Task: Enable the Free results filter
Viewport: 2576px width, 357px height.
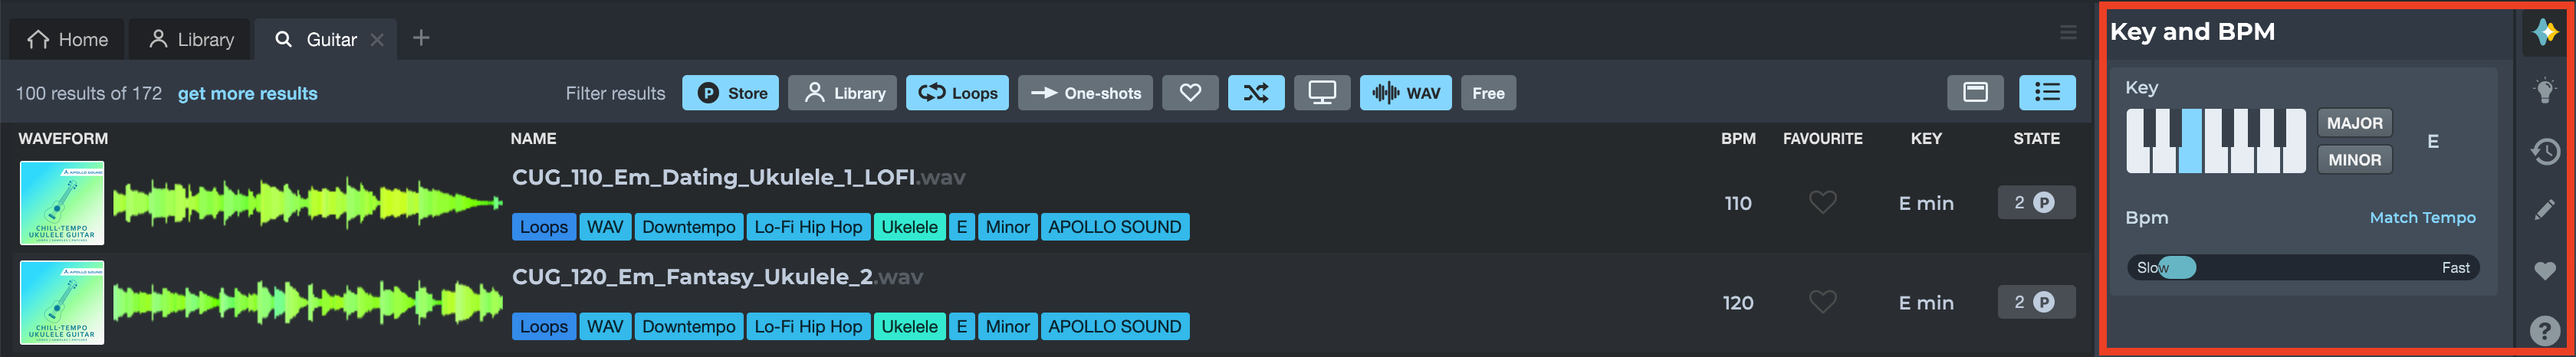Action: (1488, 93)
